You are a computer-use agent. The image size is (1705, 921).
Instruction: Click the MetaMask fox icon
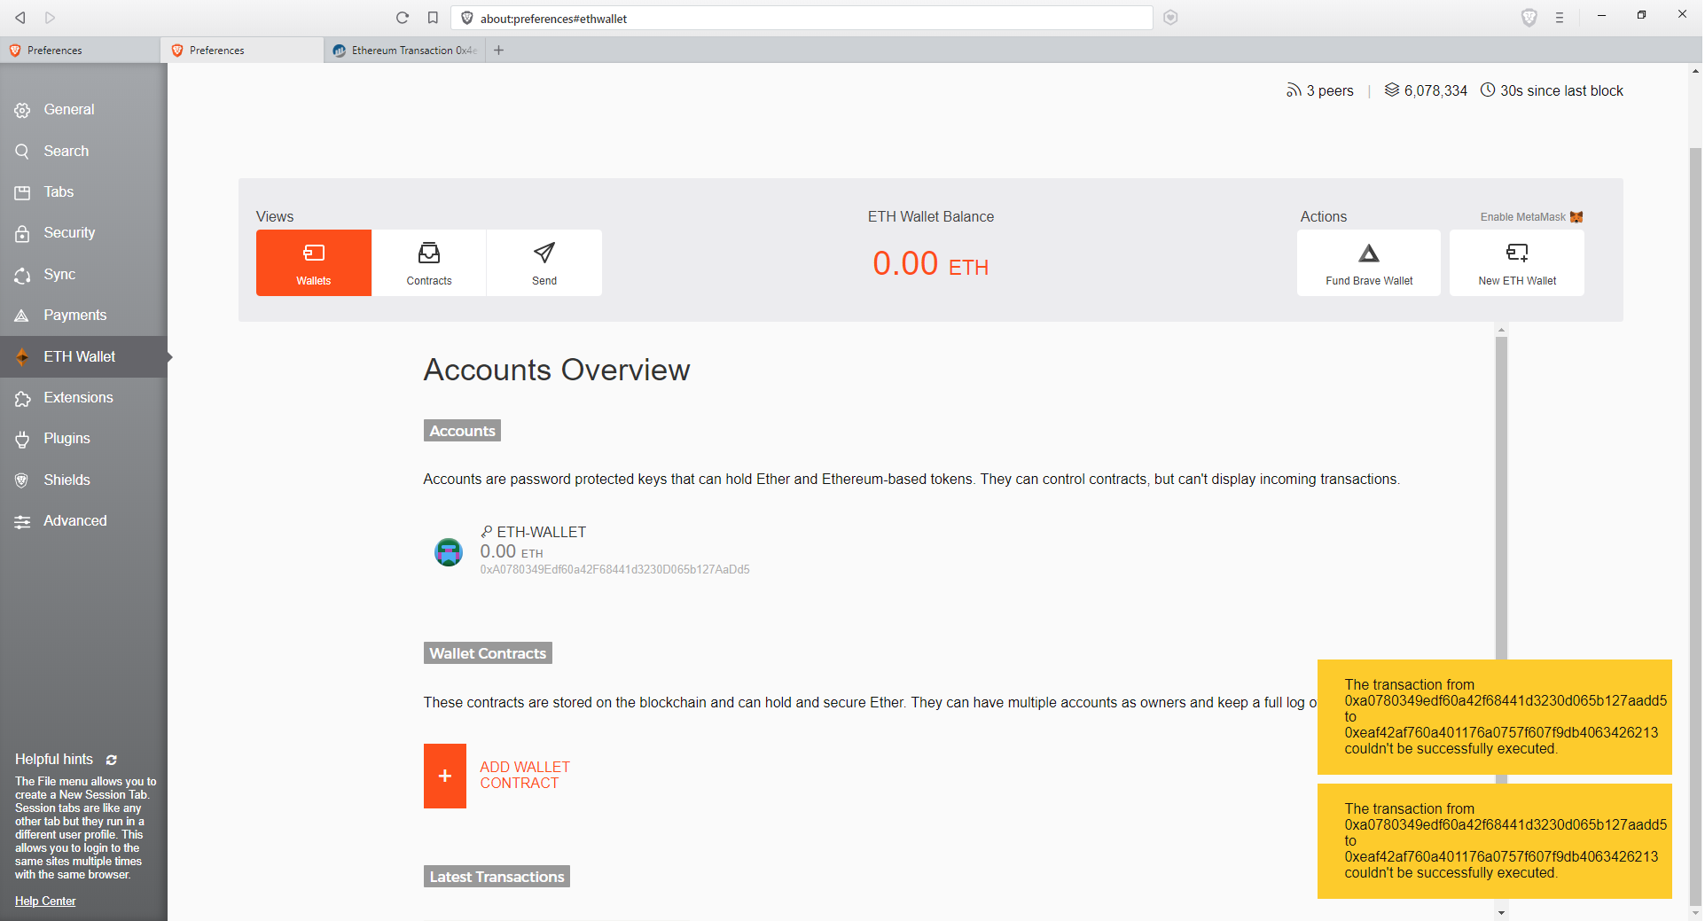pyautogui.click(x=1576, y=217)
